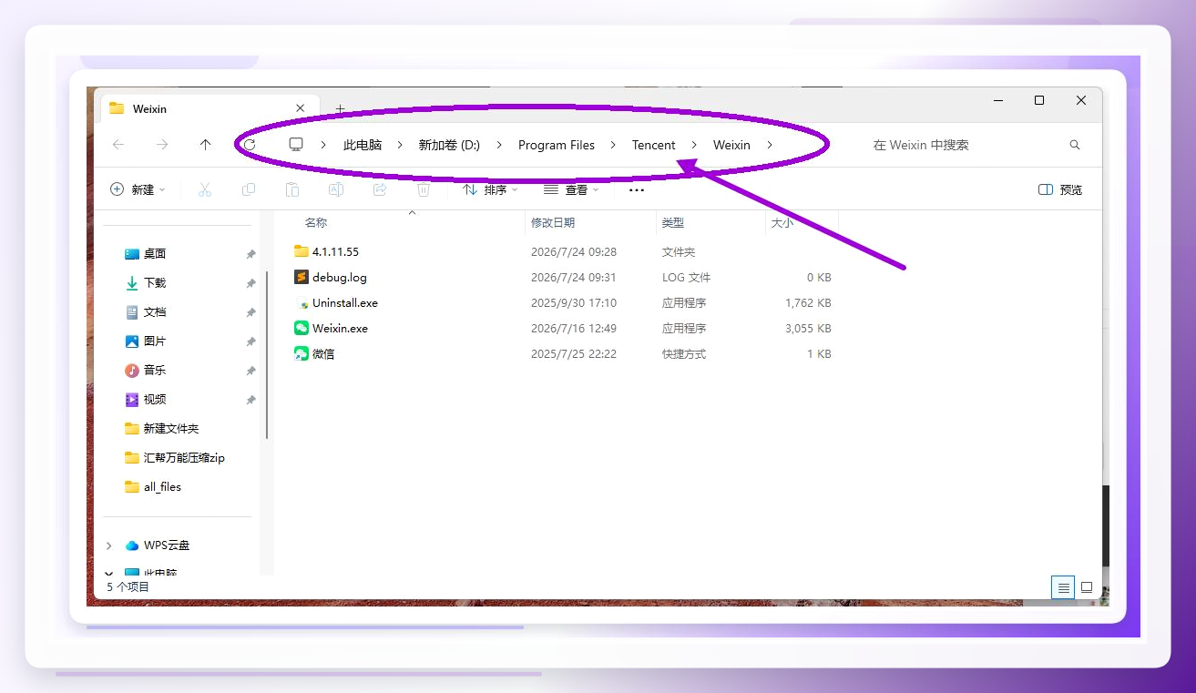The width and height of the screenshot is (1196, 693).
Task: Open the three-dot more options menu
Action: tap(637, 189)
